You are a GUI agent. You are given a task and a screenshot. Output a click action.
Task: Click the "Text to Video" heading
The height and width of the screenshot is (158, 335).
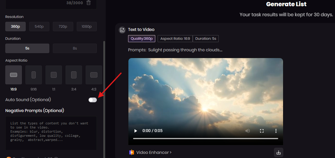tap(141, 30)
